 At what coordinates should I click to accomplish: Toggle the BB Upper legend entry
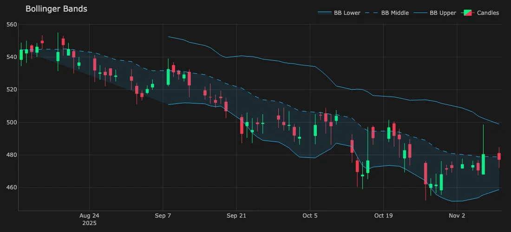click(435, 13)
